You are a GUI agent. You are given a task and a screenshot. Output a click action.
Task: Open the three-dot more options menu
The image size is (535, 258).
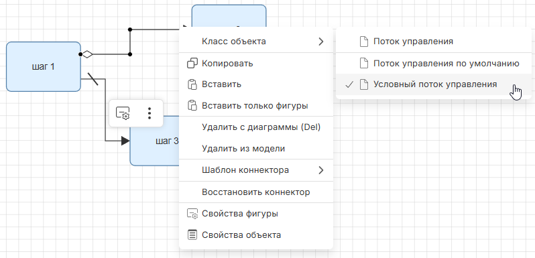[x=149, y=113]
